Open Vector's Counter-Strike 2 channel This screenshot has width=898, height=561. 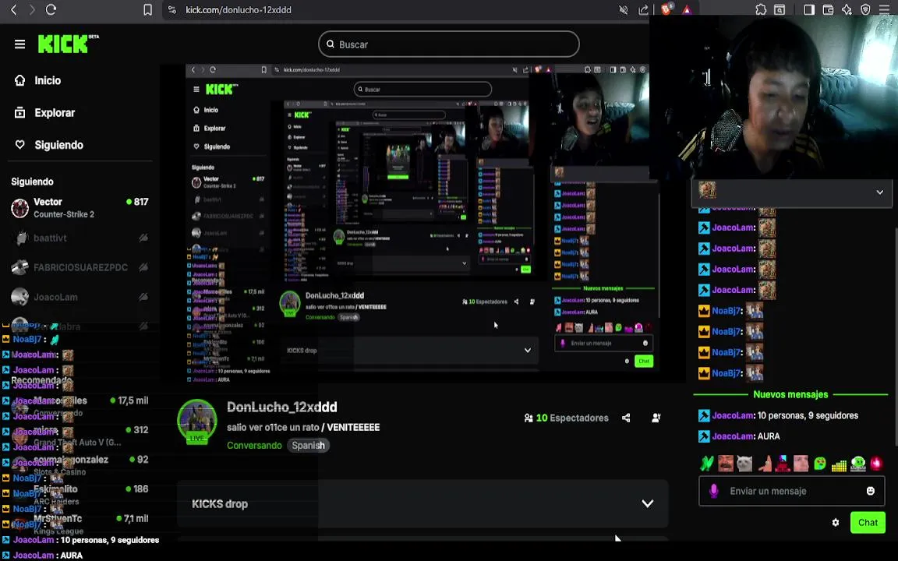80,208
